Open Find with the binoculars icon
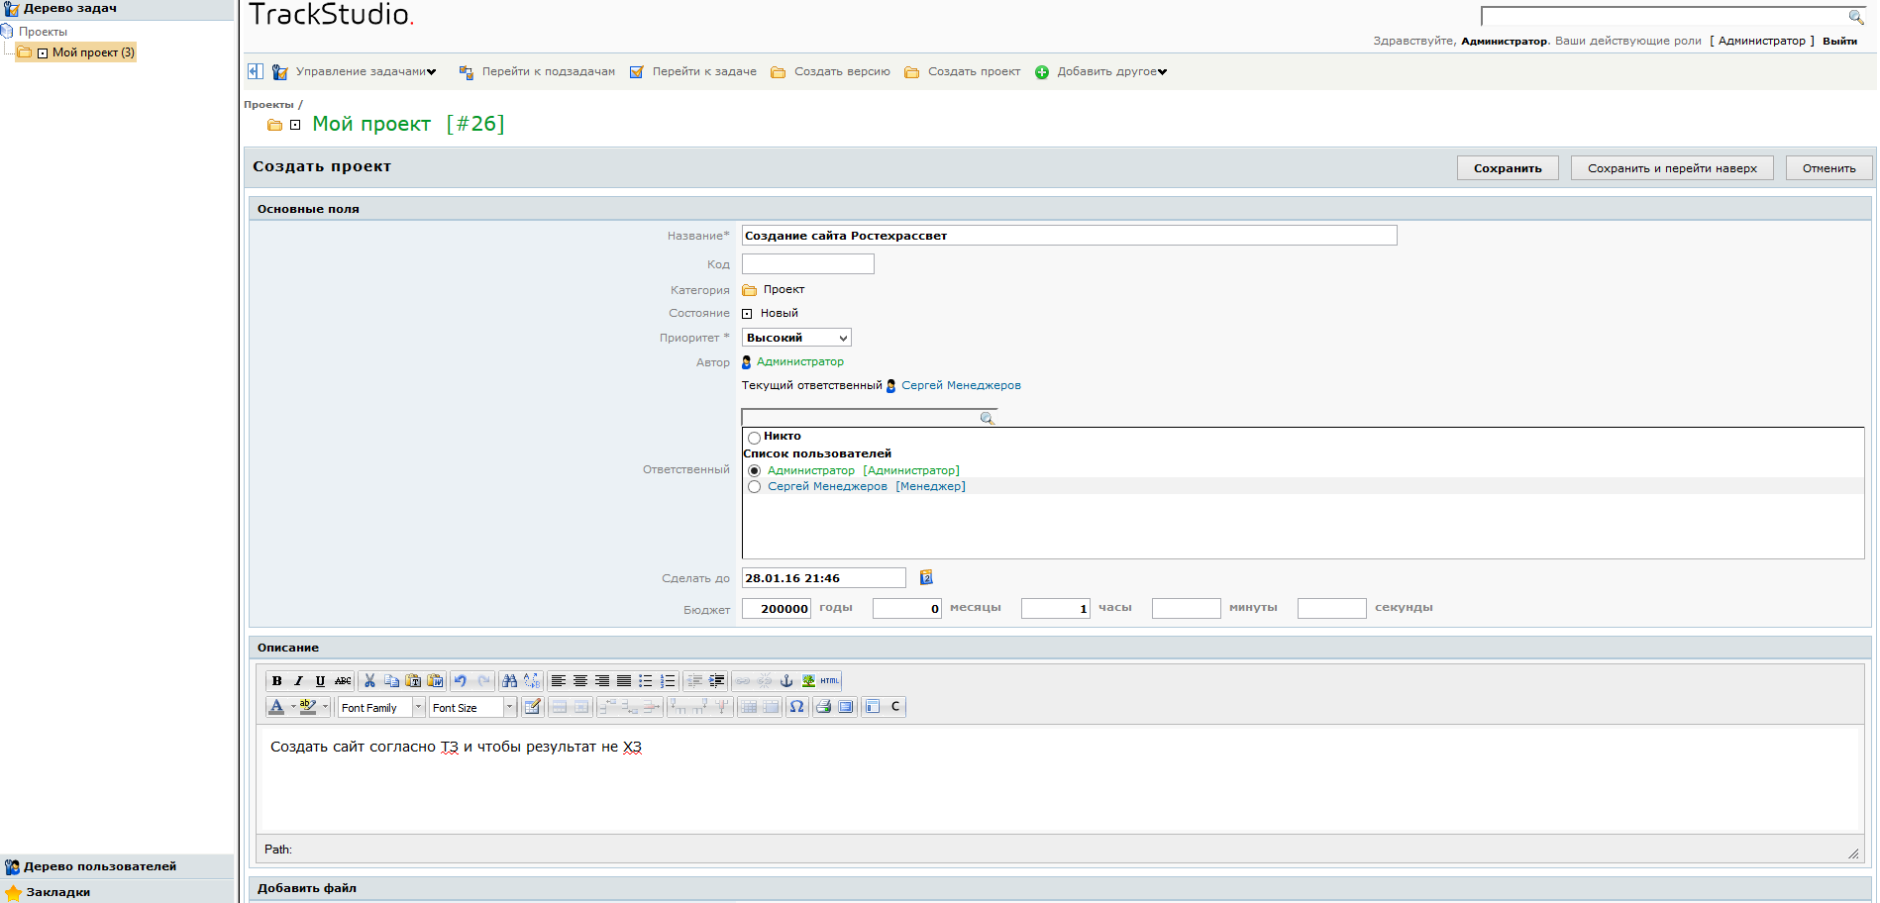This screenshot has height=903, width=1880. (510, 681)
